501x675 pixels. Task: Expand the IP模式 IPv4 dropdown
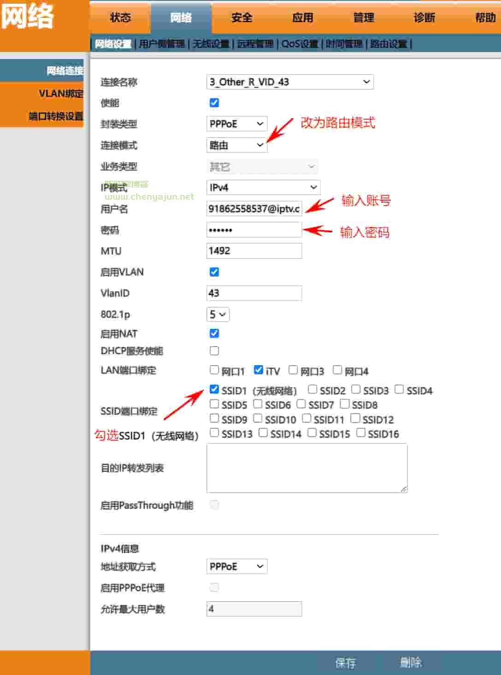point(263,187)
